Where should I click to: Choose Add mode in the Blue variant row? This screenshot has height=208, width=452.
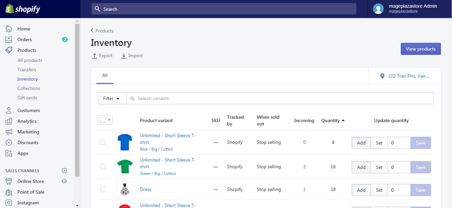click(x=361, y=143)
